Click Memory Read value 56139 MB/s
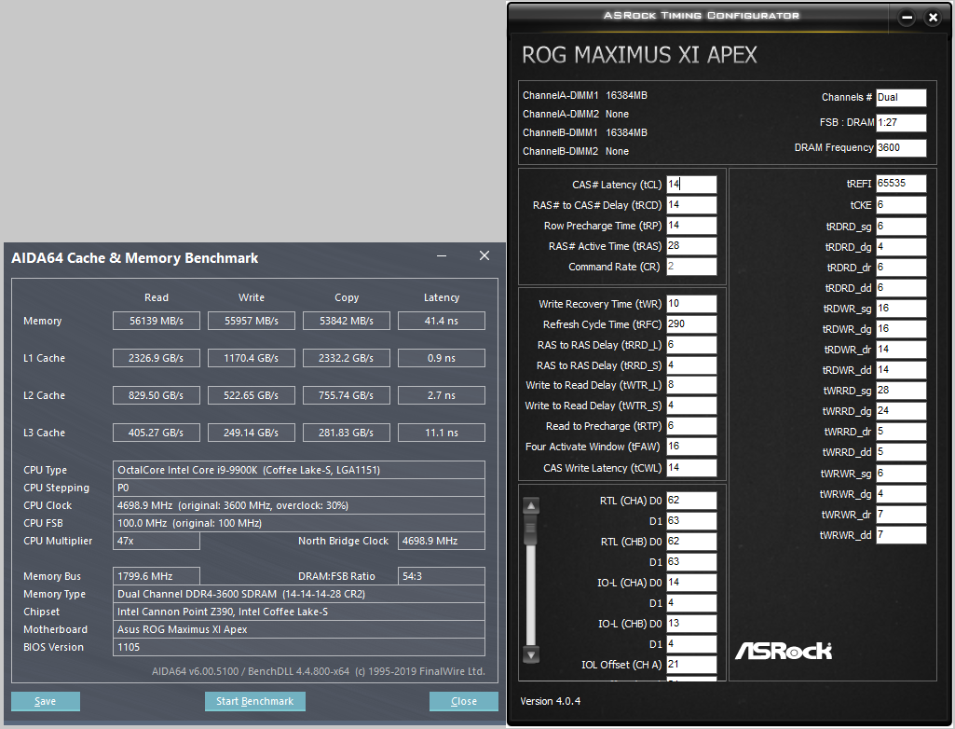 coord(156,321)
